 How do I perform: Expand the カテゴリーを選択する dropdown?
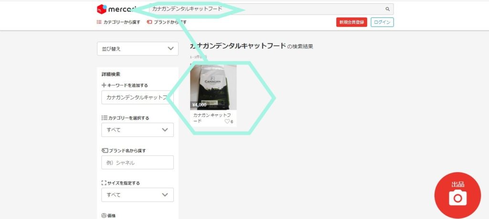138,130
